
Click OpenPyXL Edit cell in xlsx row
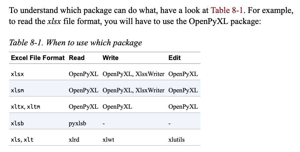click(x=183, y=74)
